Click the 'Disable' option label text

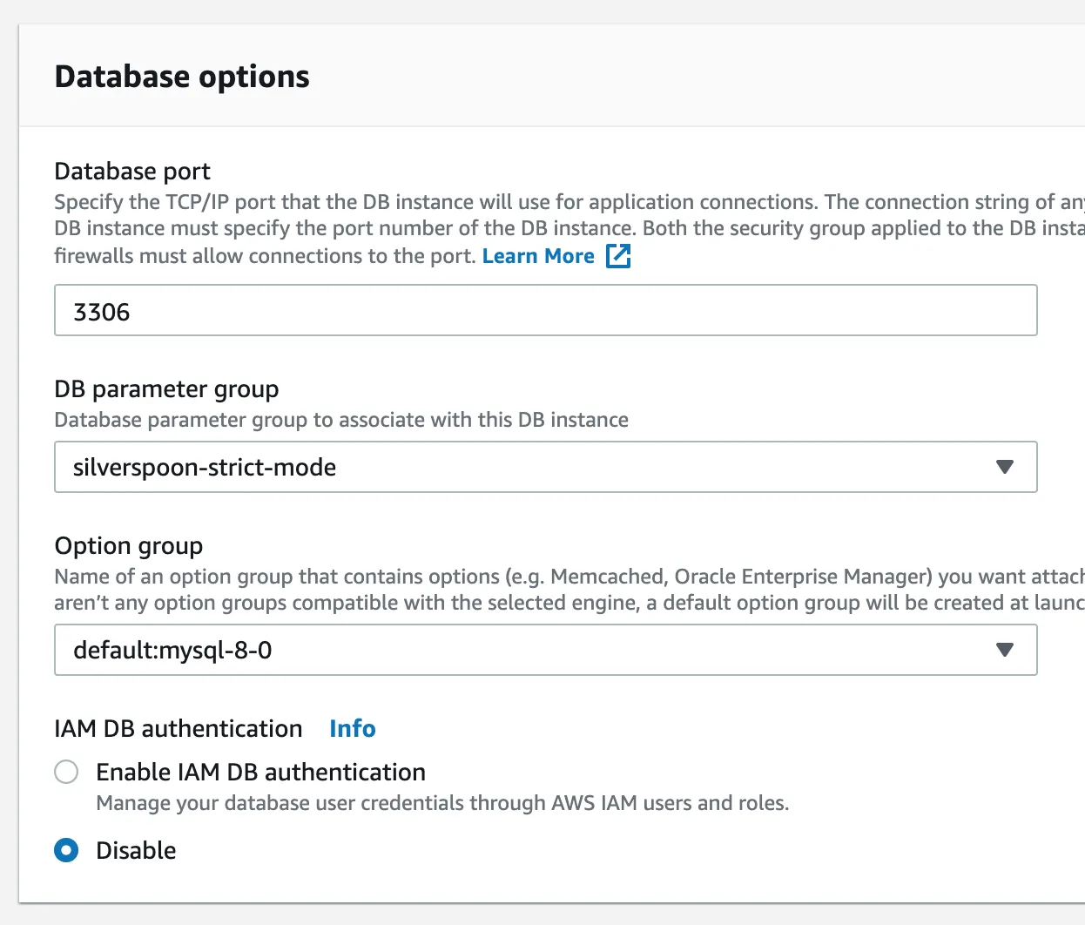136,850
